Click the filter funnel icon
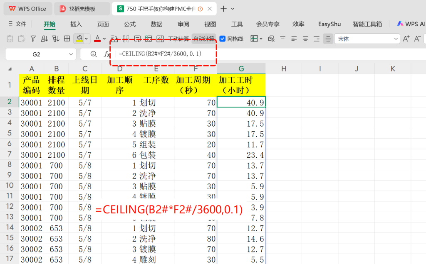This screenshot has height=264, width=426. (x=33, y=39)
